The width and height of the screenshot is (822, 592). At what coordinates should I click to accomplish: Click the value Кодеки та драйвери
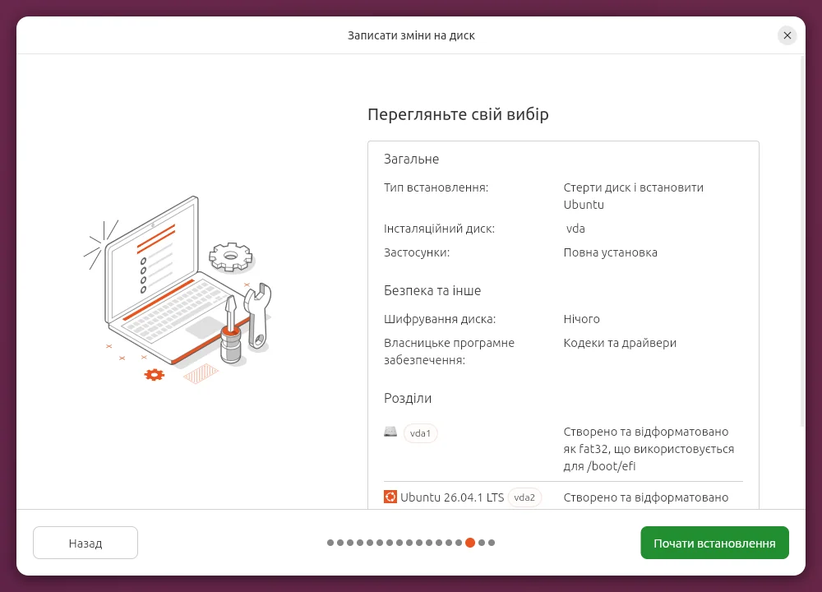tap(620, 343)
